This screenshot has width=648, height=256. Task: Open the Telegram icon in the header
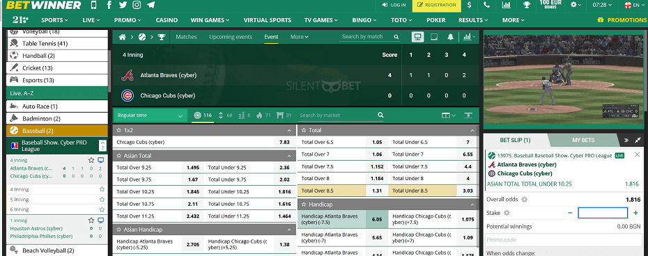(151, 5)
